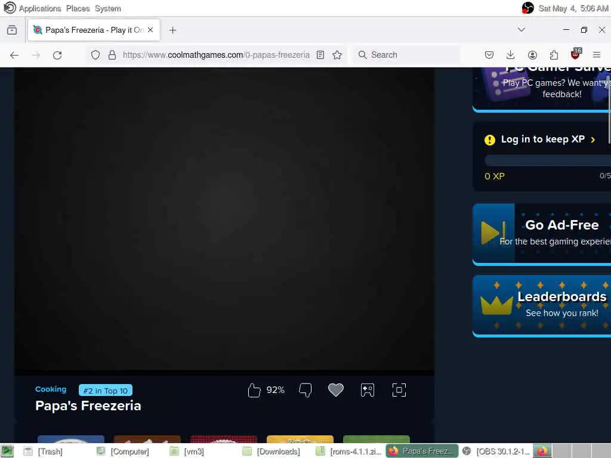Image resolution: width=611 pixels, height=458 pixels.
Task: Enter fullscreen mode for the game
Action: pyautogui.click(x=399, y=390)
